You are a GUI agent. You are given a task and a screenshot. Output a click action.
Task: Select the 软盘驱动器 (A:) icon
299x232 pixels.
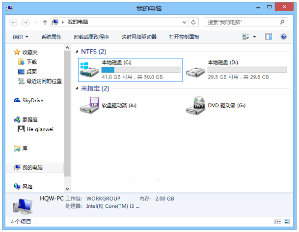point(89,105)
